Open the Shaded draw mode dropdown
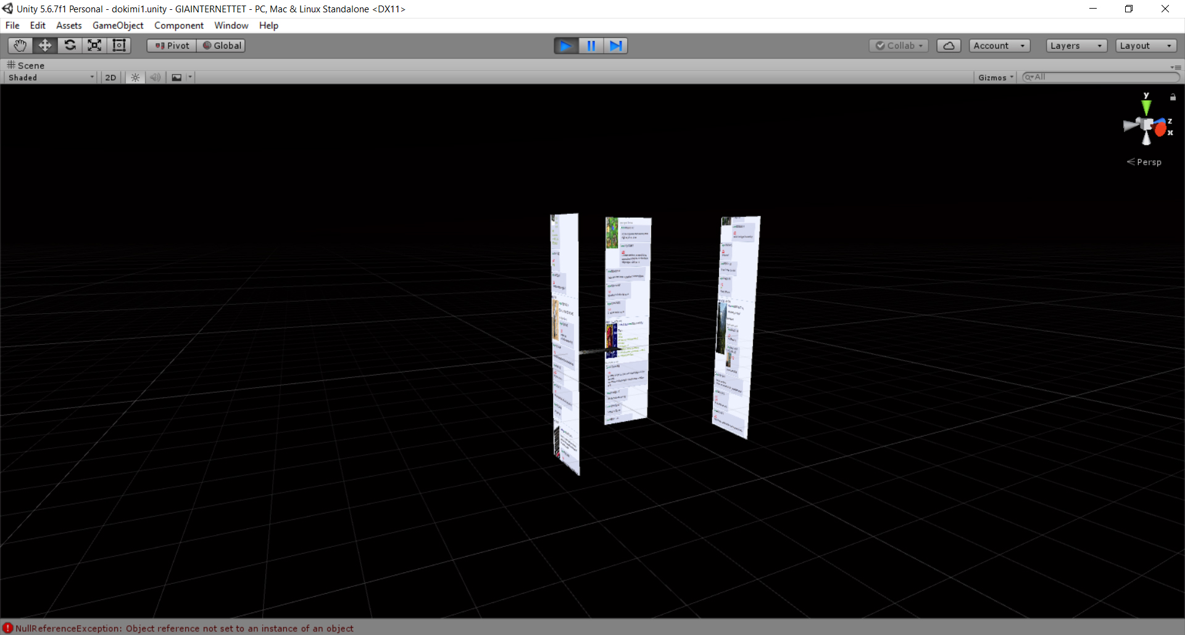Image resolution: width=1185 pixels, height=635 pixels. click(x=51, y=78)
